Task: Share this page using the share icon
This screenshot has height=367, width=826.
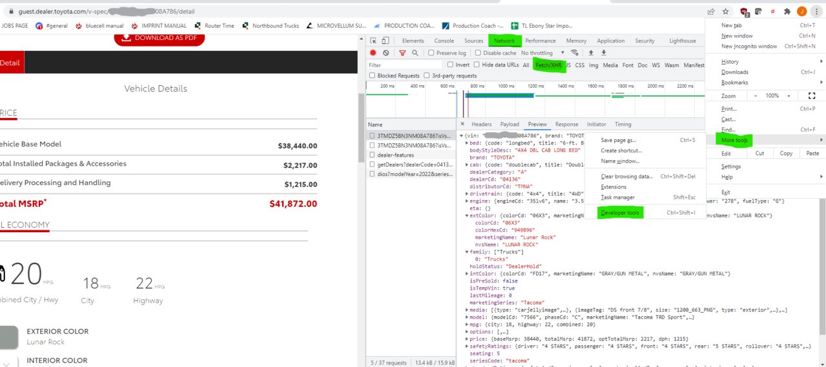Action: point(711,11)
